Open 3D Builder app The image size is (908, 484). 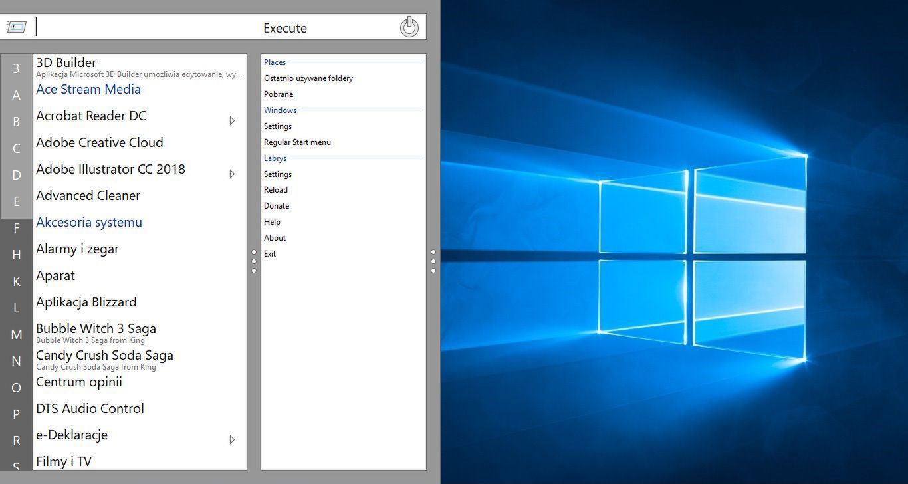tap(140, 68)
